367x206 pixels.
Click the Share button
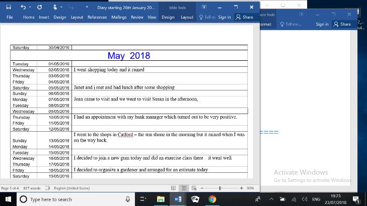[x=245, y=17]
